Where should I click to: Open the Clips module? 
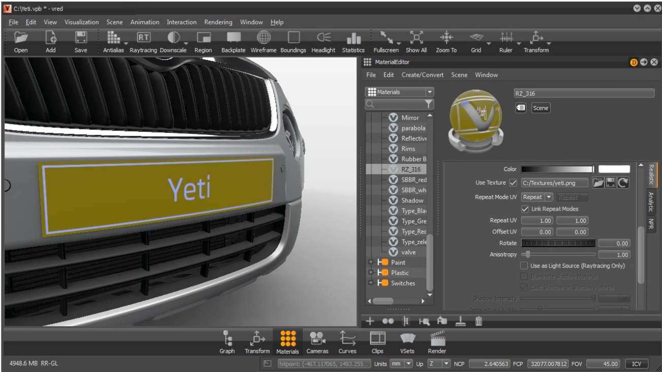pos(377,339)
